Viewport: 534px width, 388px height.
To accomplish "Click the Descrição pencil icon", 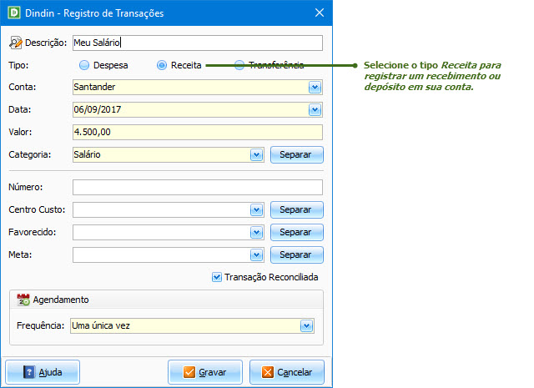I will coord(15,43).
